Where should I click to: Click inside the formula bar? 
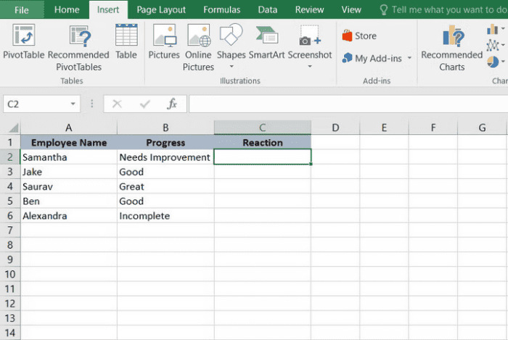[341, 104]
